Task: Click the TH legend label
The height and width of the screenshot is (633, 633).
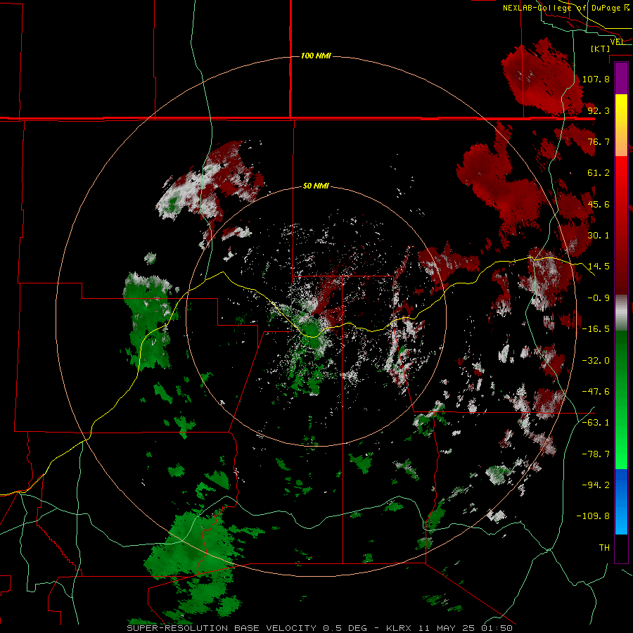Action: click(x=604, y=548)
